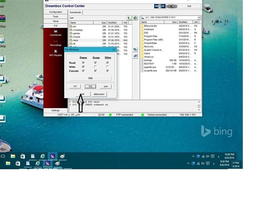Click the green Telnet connected indicator

click(x=143, y=115)
